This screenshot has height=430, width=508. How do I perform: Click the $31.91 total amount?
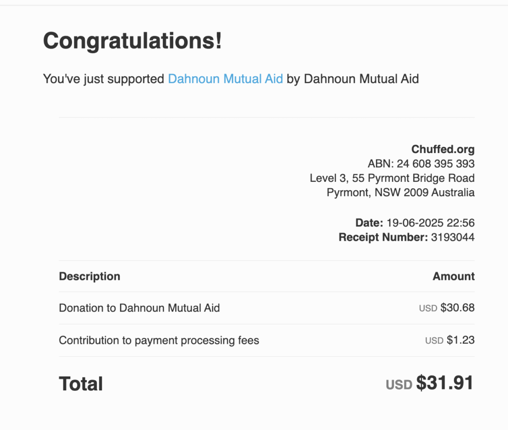click(x=445, y=383)
